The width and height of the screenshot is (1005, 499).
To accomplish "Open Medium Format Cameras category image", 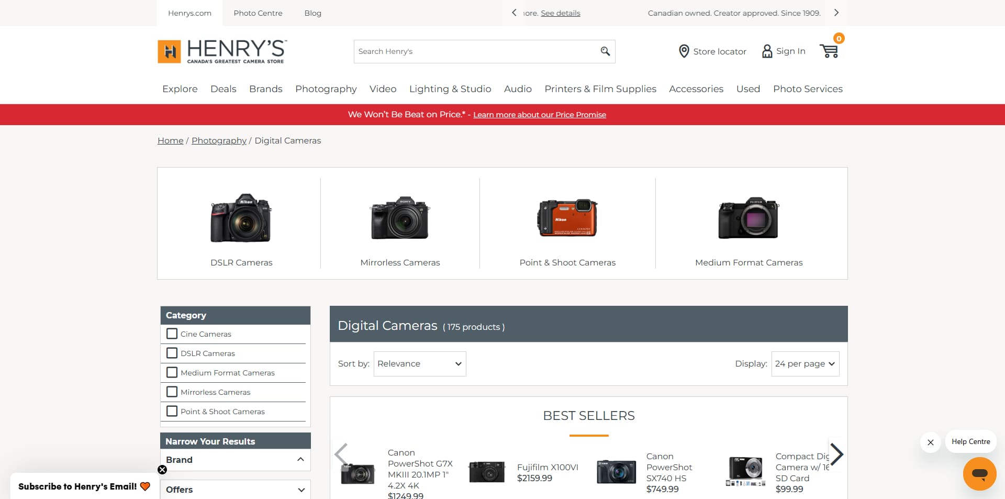I will click(749, 218).
